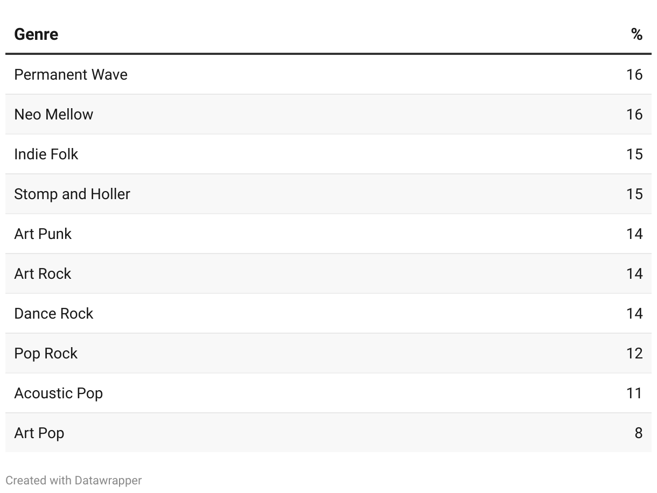657x493 pixels.
Task: Click the 11 value for Acoustic Pop
Action: (634, 393)
